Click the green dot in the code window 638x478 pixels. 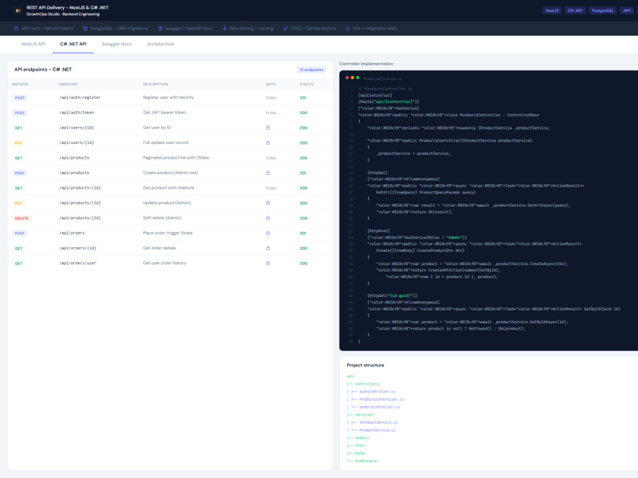pos(358,78)
